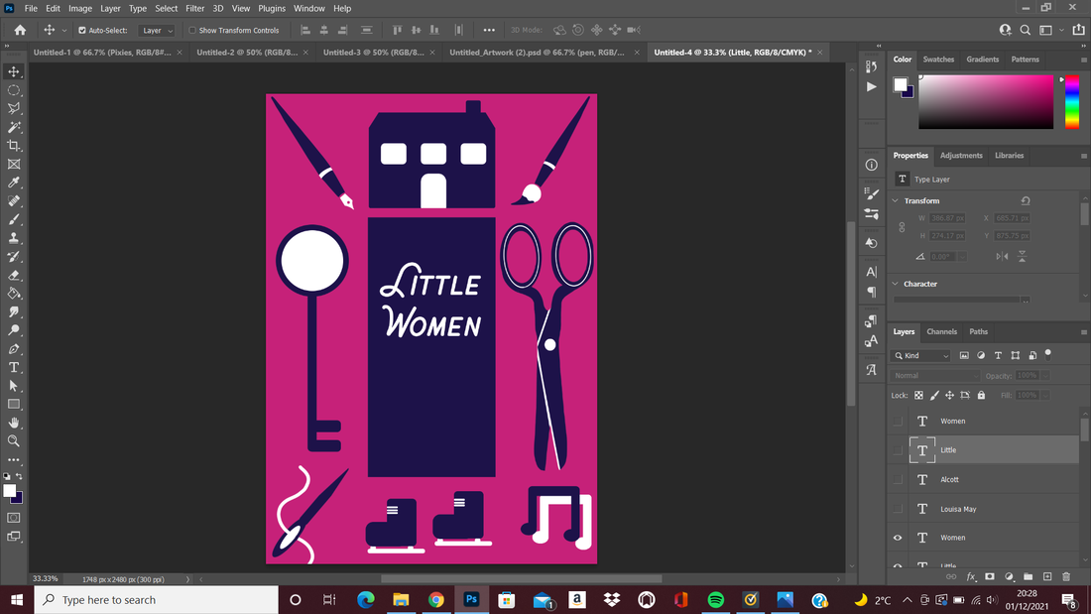Enable Show Transform Controls checkbox

click(x=192, y=31)
